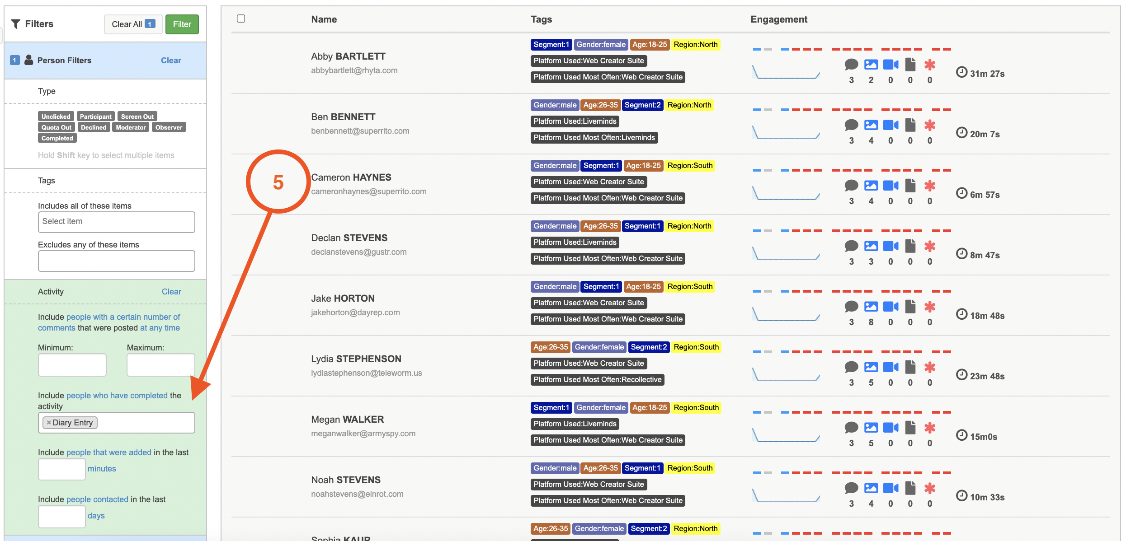This screenshot has width=1131, height=541.
Task: Sort by the Engagement column header
Action: pos(778,19)
